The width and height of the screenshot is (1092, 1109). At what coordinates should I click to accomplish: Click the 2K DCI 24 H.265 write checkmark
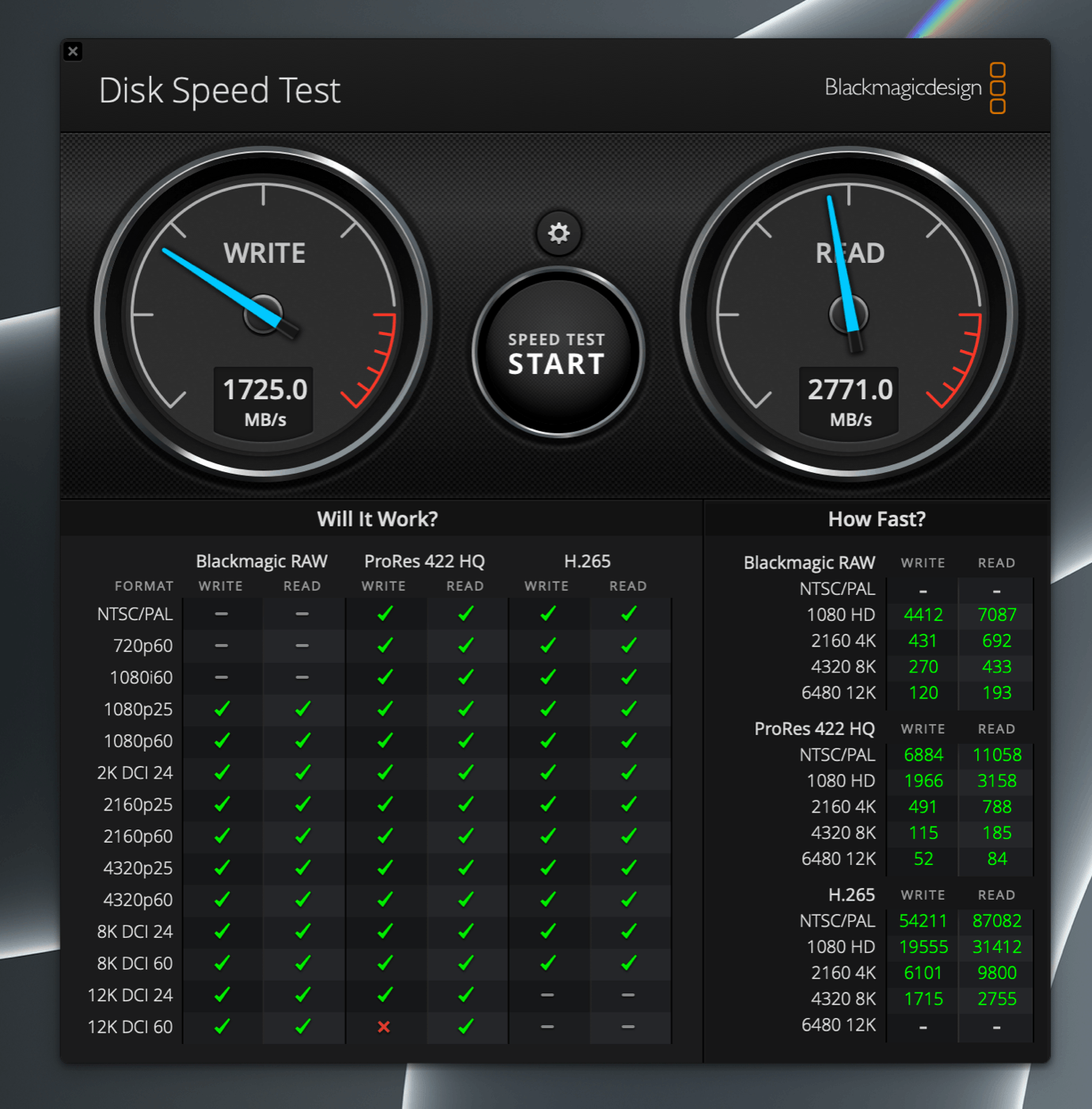pyautogui.click(x=547, y=772)
